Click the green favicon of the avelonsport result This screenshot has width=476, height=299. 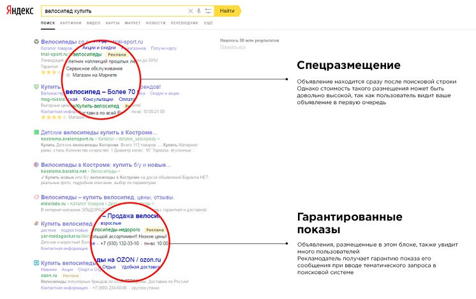pos(36,132)
